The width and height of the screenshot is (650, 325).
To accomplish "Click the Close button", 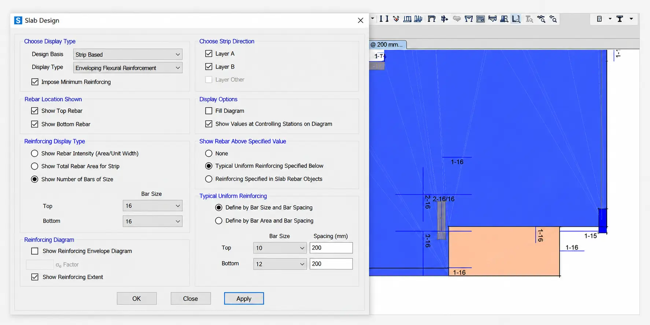I will click(191, 299).
